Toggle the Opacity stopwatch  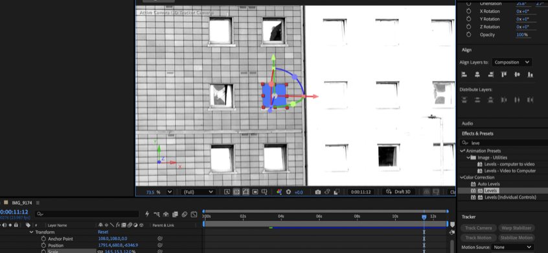pos(469,34)
